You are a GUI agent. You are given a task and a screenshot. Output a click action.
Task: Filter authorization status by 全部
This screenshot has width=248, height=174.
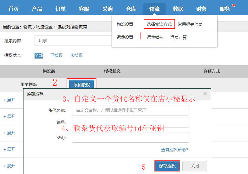(39, 55)
